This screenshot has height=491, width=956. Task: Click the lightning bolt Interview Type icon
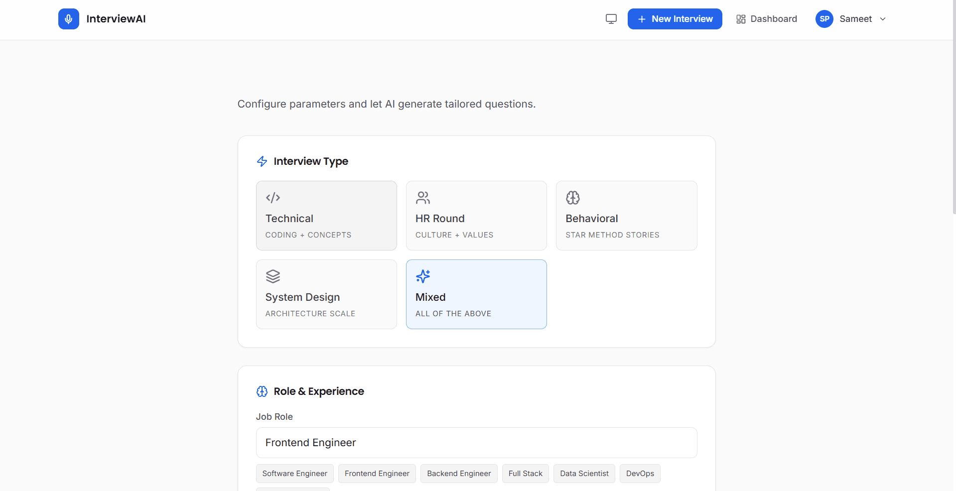coord(262,161)
